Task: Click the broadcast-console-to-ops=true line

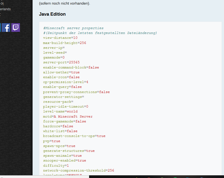Action: pos(74,136)
